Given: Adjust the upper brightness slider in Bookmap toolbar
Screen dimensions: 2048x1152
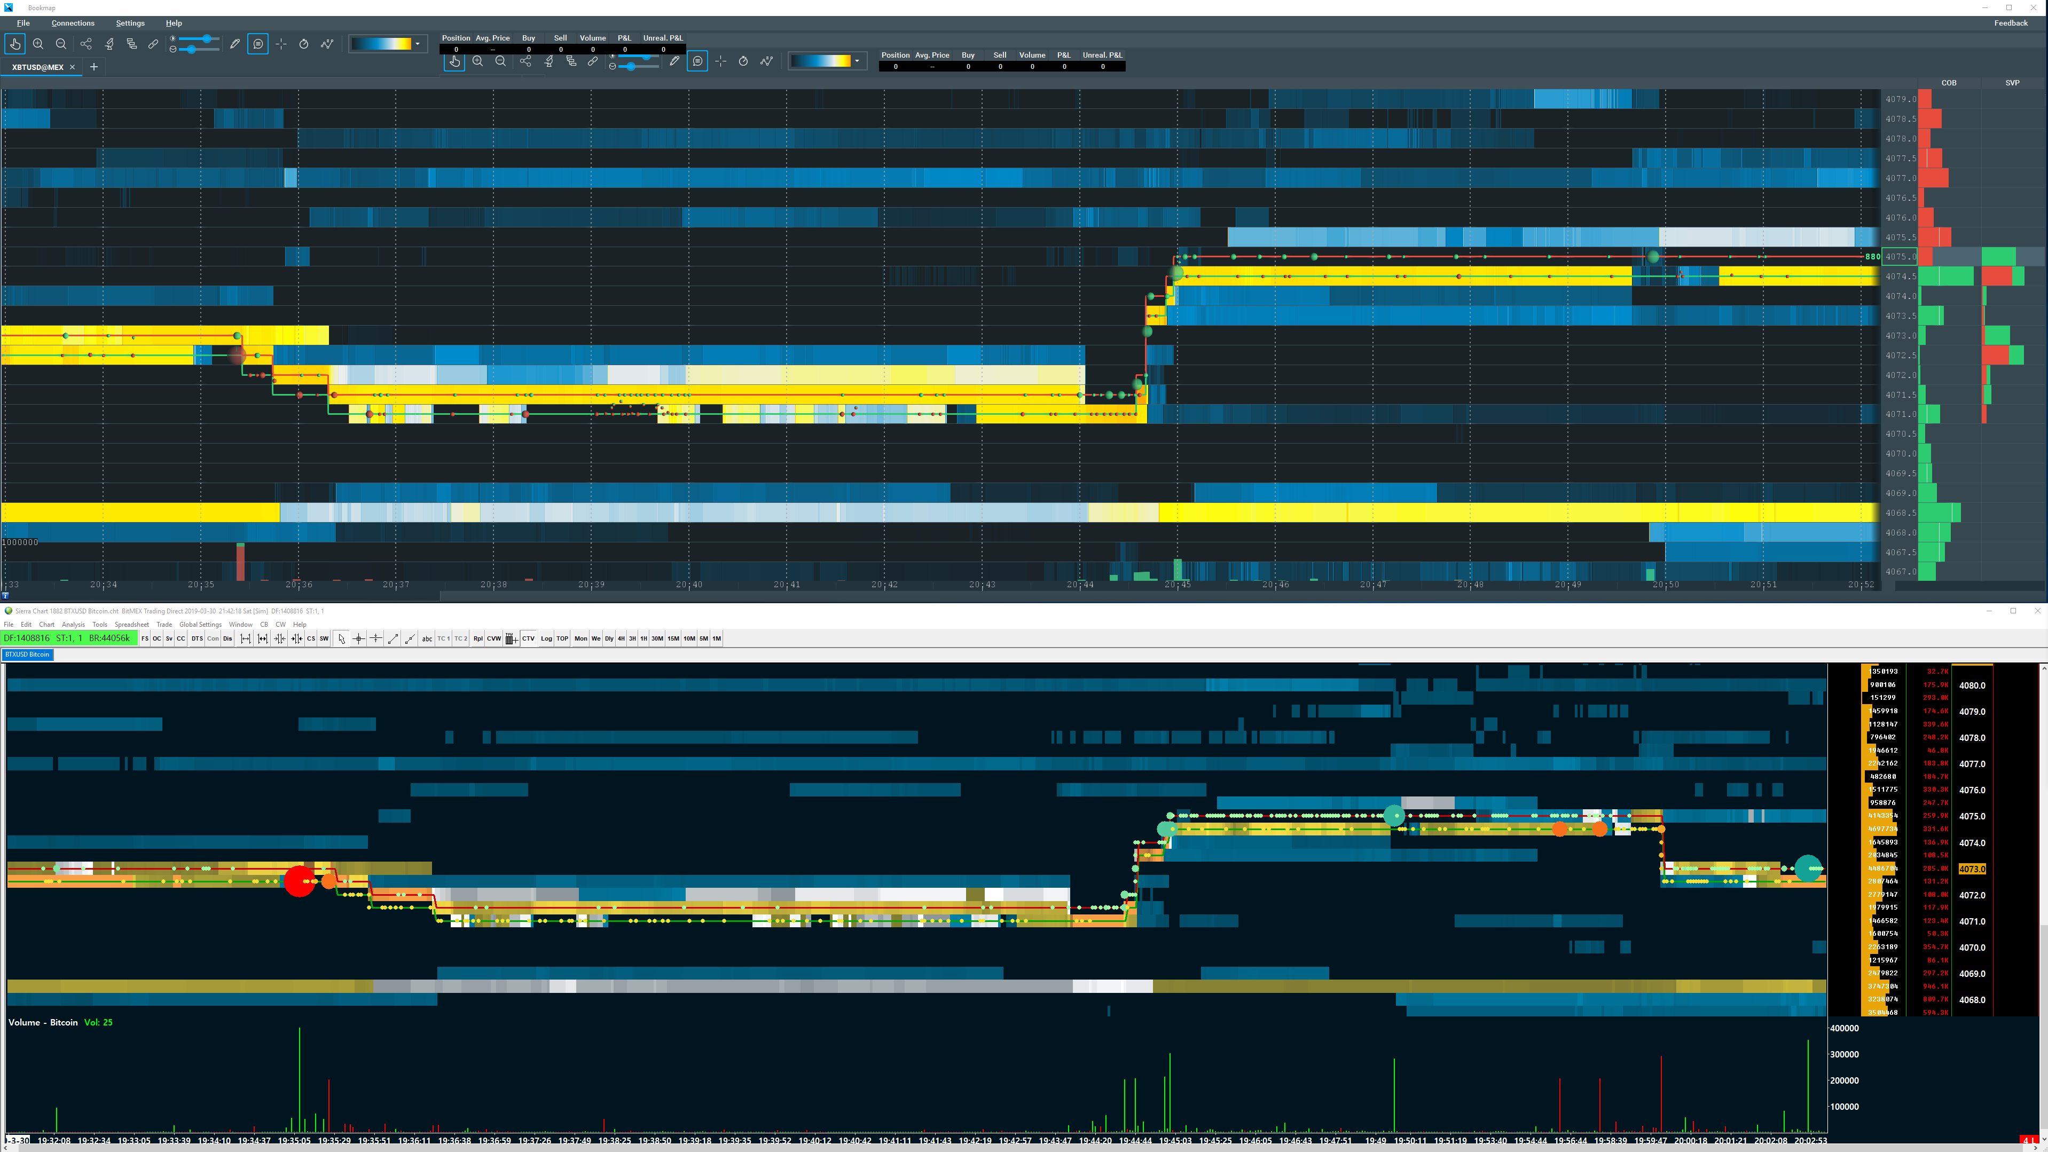Looking at the screenshot, I should point(207,39).
